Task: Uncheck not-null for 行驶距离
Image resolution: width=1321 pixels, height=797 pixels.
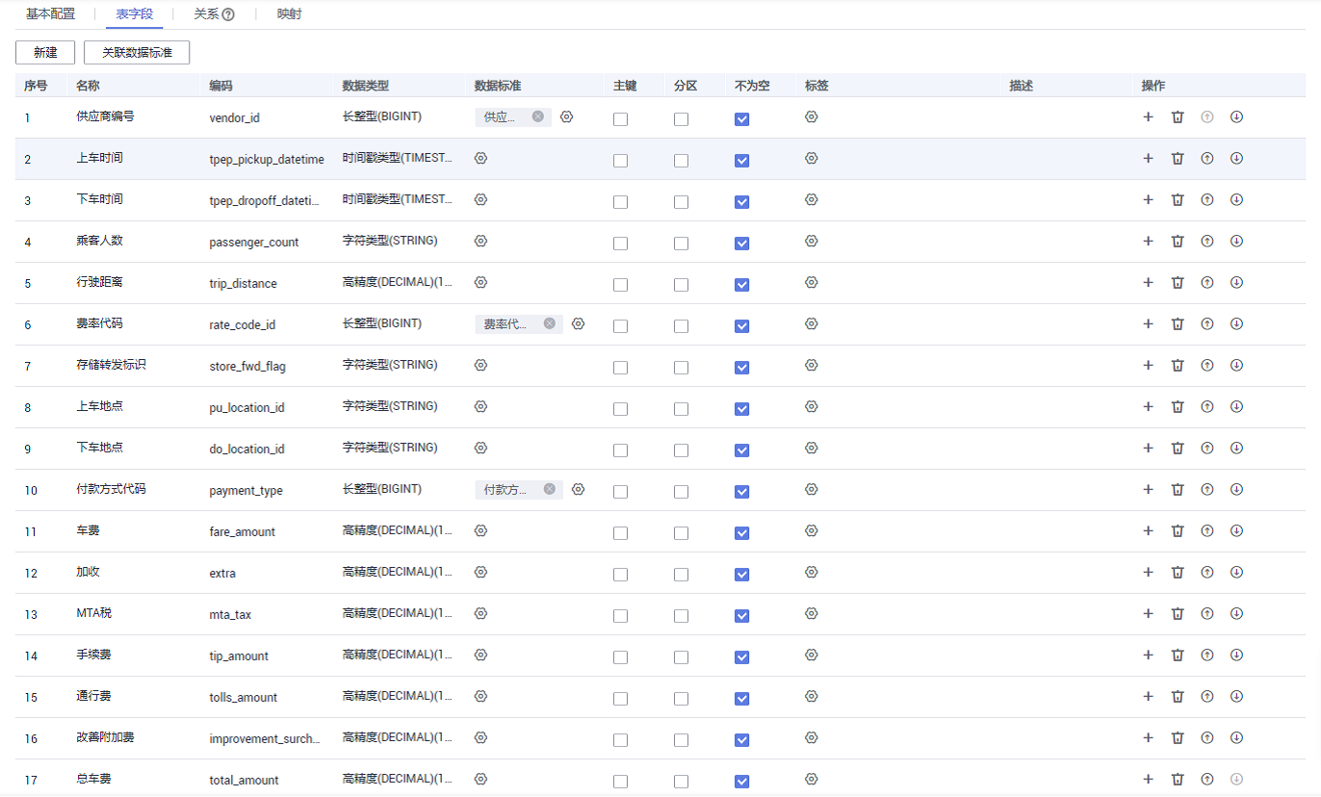Action: pyautogui.click(x=742, y=285)
